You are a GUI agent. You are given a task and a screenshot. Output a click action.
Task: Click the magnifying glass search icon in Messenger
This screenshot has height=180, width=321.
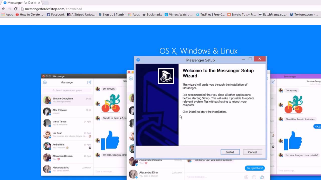(x=54, y=90)
